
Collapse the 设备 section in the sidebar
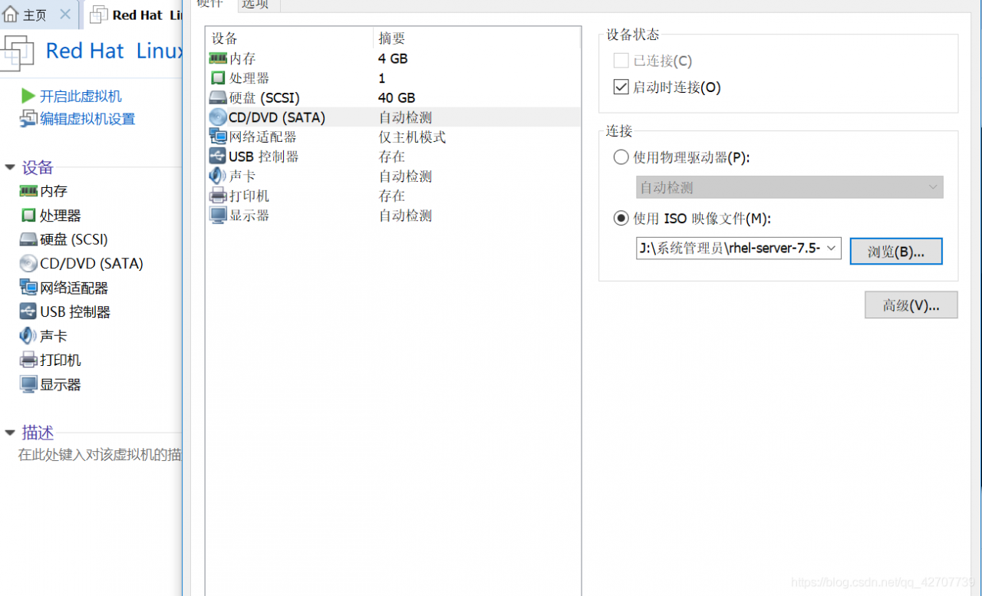coord(10,167)
